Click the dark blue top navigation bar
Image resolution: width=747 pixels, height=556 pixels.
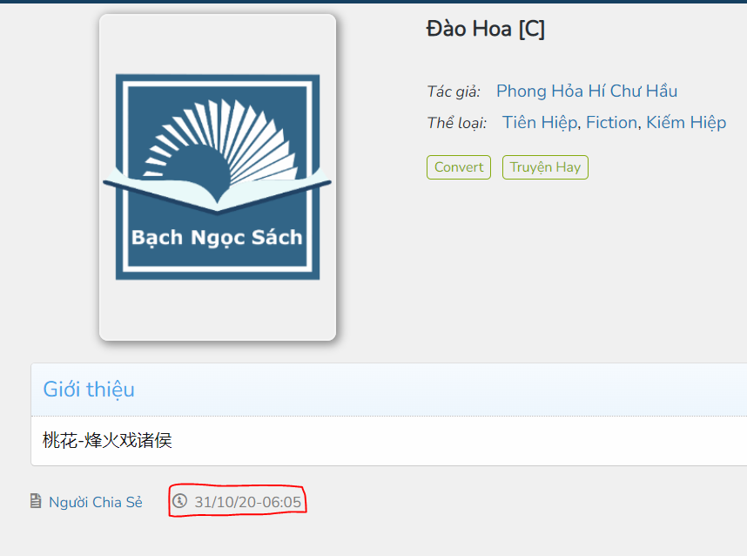[373, 2]
